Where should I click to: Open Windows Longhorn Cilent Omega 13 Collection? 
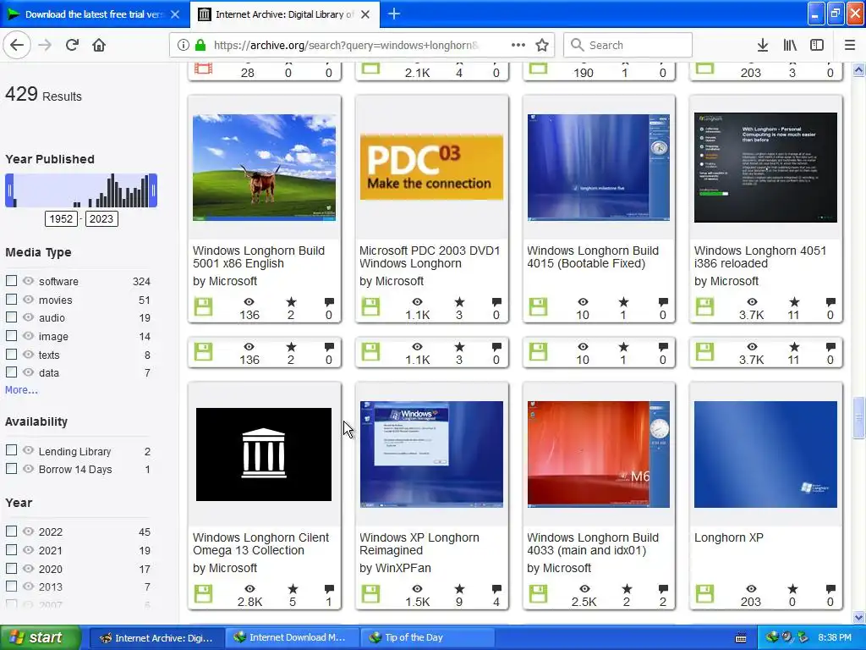[260, 544]
